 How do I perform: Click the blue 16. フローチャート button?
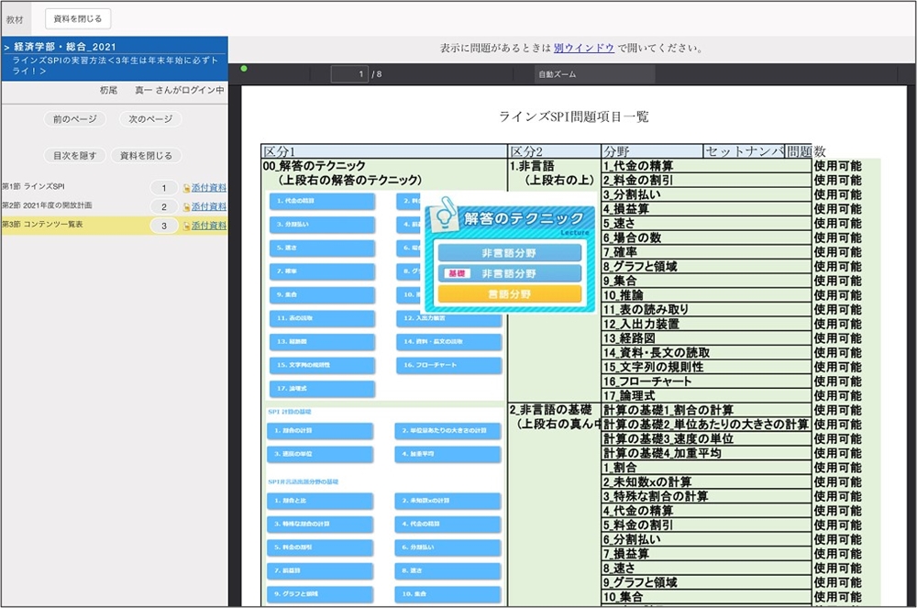tap(448, 365)
